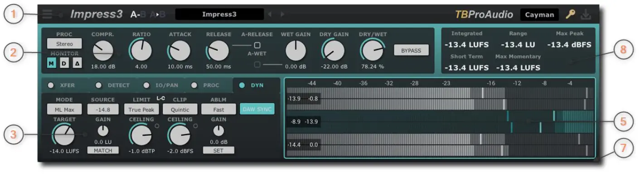Open the Impress3 preset name display
This screenshot has width=640, height=175.
(219, 14)
